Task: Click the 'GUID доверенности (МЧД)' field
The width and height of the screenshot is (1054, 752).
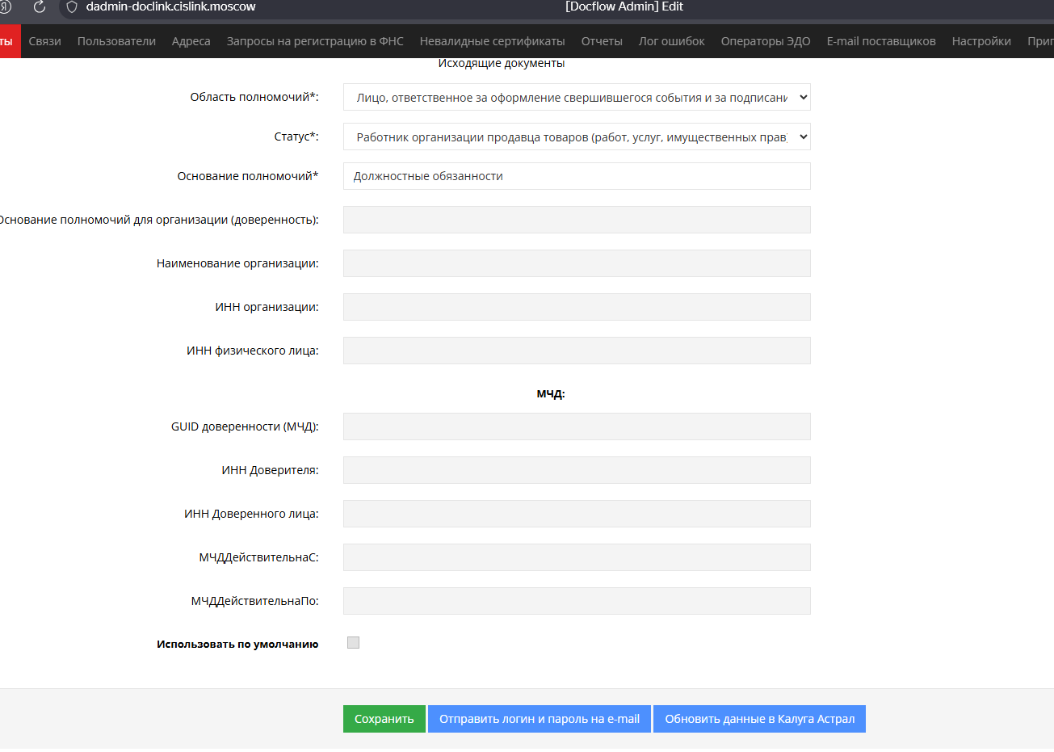Action: 577,426
